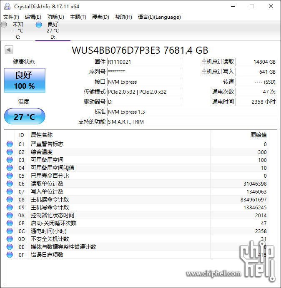Open the 文件(F) menu
This screenshot has width=281, height=288.
tap(11, 17)
